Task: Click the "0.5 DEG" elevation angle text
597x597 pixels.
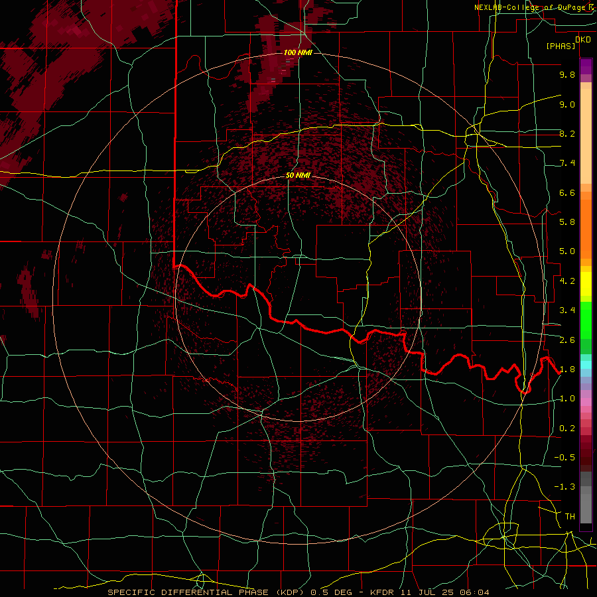Action: click(x=330, y=592)
